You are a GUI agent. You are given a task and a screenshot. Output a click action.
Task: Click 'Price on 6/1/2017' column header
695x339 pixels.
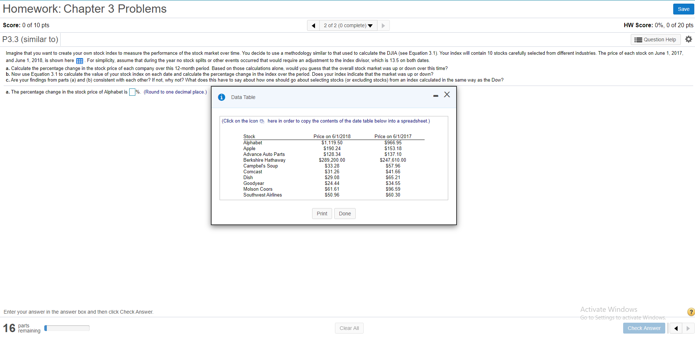(x=393, y=137)
